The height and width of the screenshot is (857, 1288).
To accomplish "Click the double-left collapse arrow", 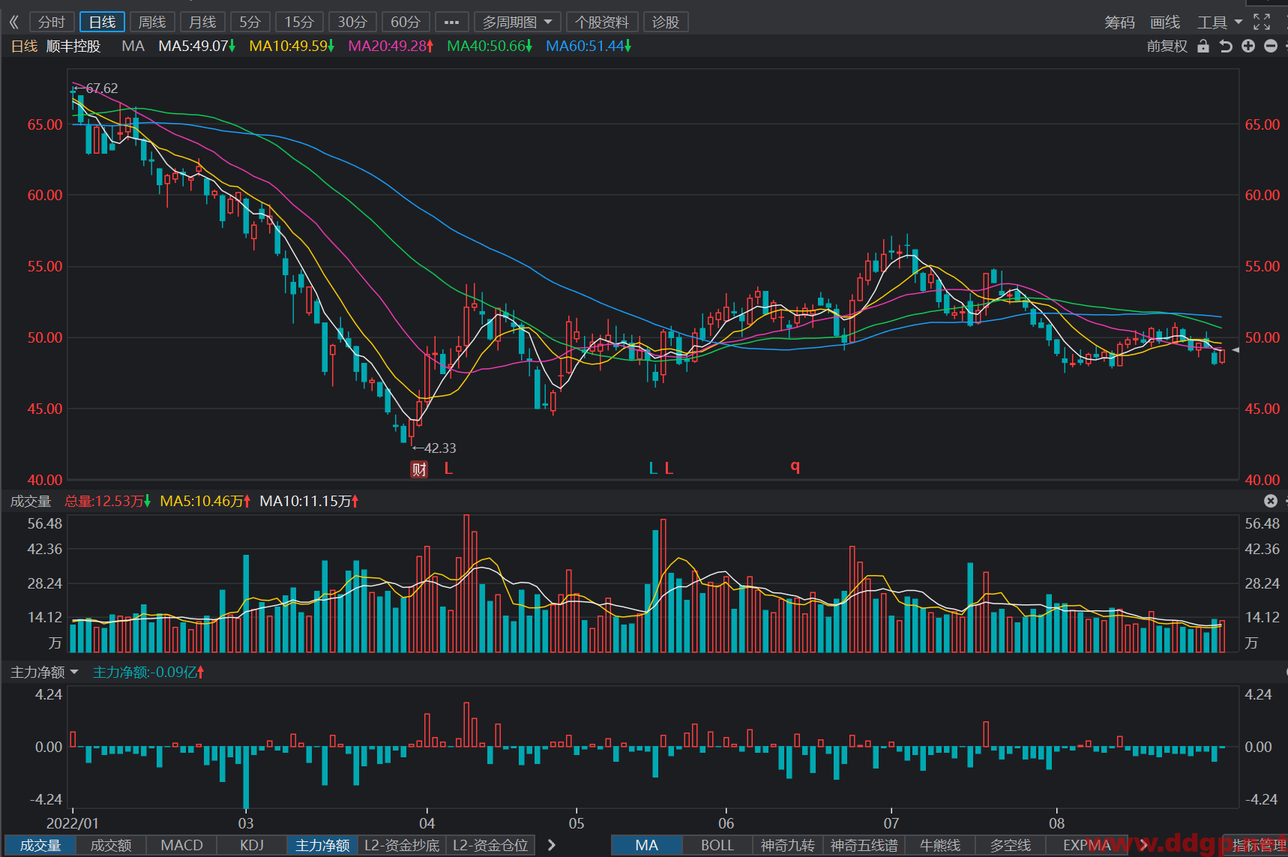I will point(13,22).
